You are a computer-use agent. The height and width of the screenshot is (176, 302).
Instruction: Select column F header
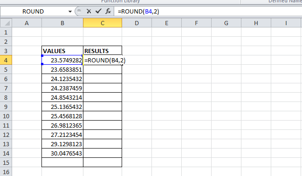coord(197,23)
